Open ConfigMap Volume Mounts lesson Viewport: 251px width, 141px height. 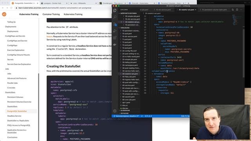(18, 55)
